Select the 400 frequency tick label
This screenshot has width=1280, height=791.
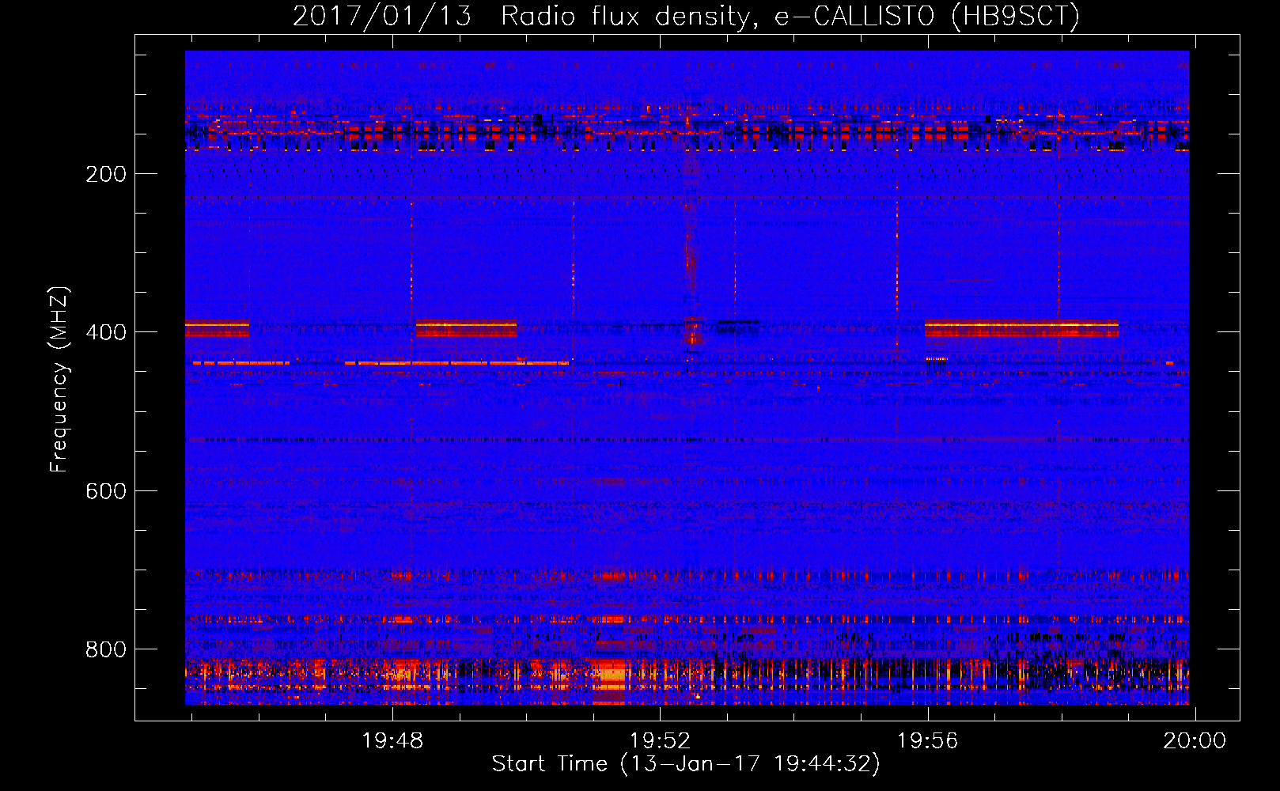106,332
